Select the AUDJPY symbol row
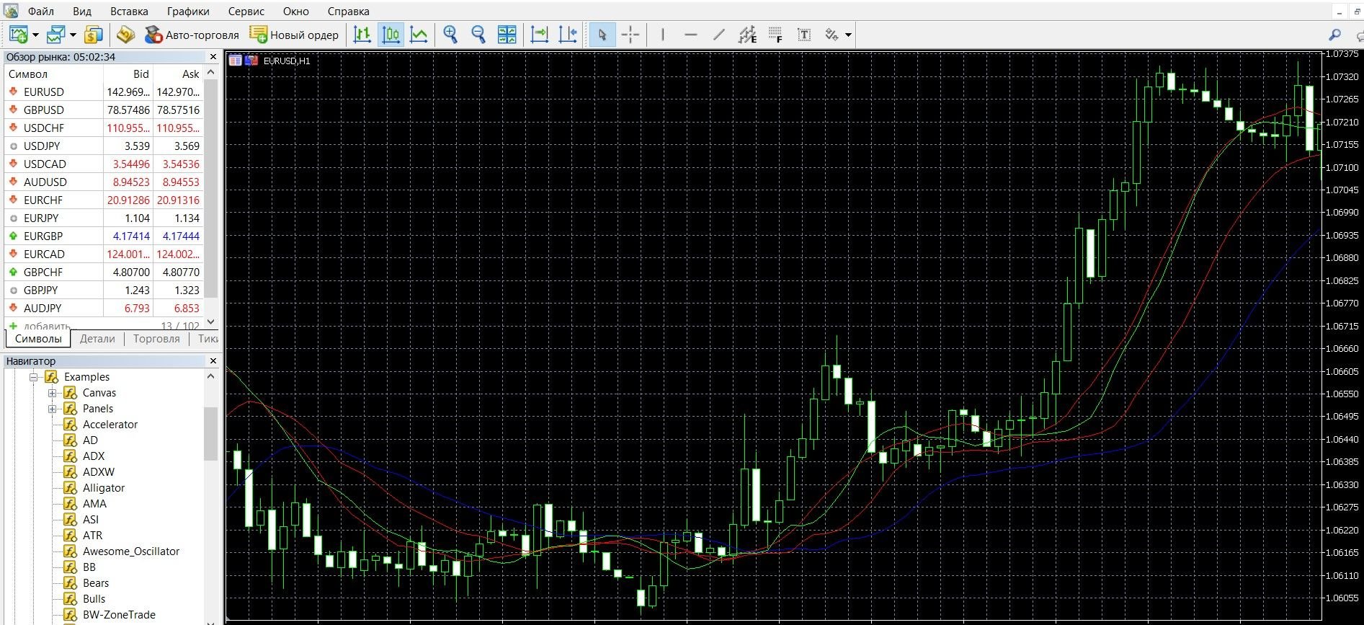Screen dimensions: 1364x625 pos(104,309)
